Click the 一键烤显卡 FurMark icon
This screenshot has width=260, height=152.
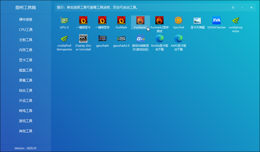(83, 21)
